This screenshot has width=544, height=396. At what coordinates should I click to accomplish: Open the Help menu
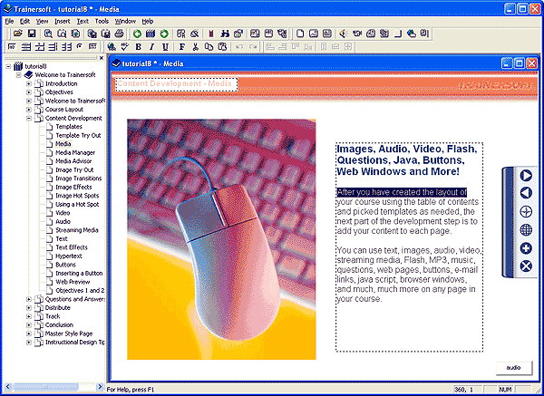tap(148, 21)
